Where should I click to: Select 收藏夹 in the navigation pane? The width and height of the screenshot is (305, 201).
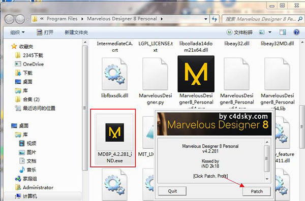(x=22, y=46)
